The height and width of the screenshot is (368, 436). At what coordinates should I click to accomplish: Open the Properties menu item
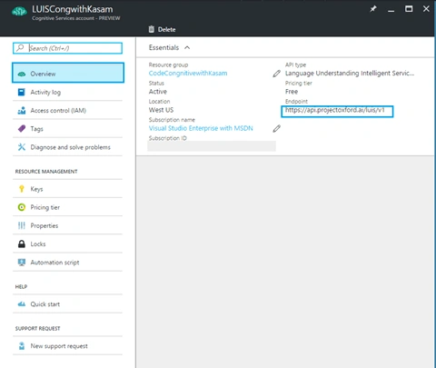click(67, 225)
